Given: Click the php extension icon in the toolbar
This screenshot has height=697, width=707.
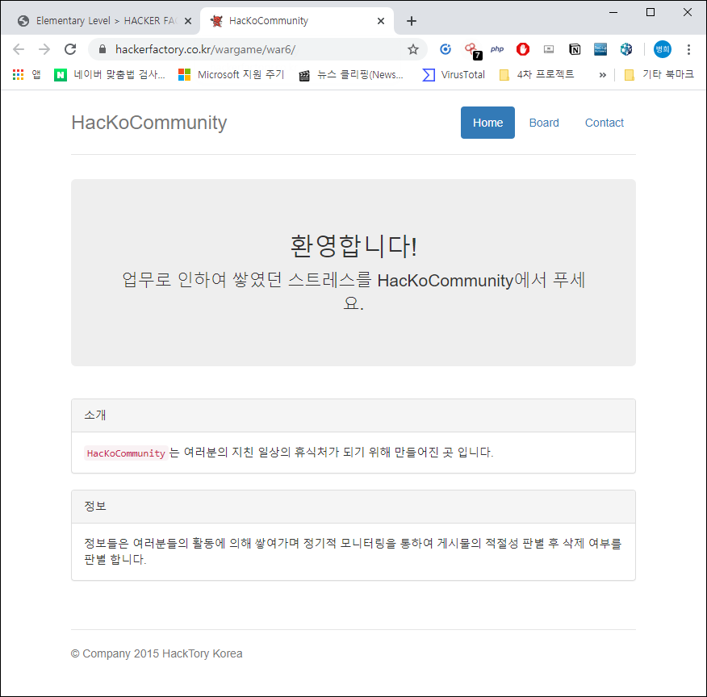Looking at the screenshot, I should pos(496,49).
